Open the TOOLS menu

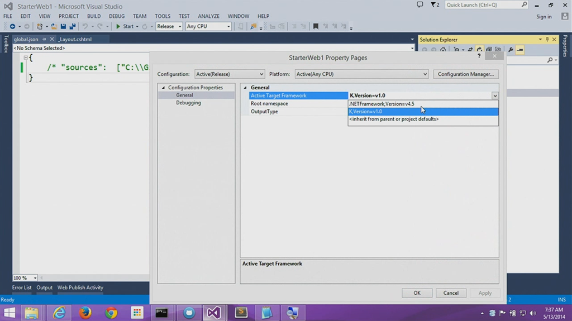coord(163,16)
